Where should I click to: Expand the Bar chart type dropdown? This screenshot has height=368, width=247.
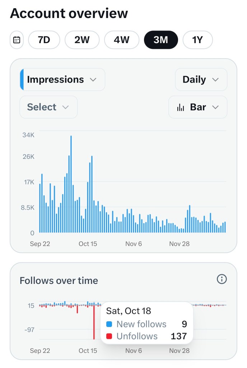[x=198, y=107]
